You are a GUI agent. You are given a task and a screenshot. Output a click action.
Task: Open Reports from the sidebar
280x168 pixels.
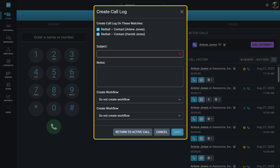(x=8, y=98)
